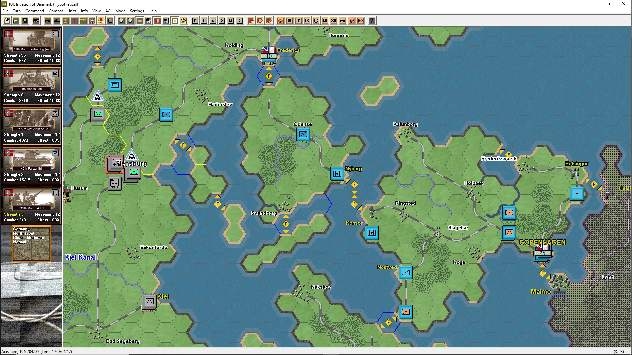Select the gray RR unit below Flensburg

point(115,183)
